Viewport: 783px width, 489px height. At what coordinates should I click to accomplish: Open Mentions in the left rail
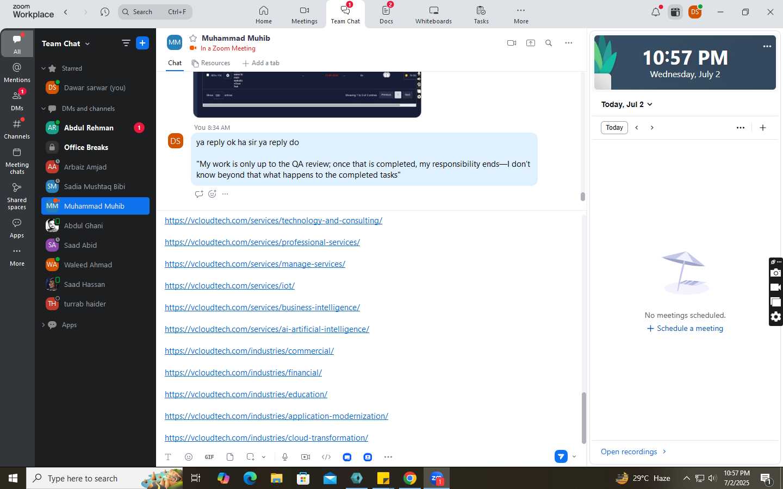click(17, 72)
